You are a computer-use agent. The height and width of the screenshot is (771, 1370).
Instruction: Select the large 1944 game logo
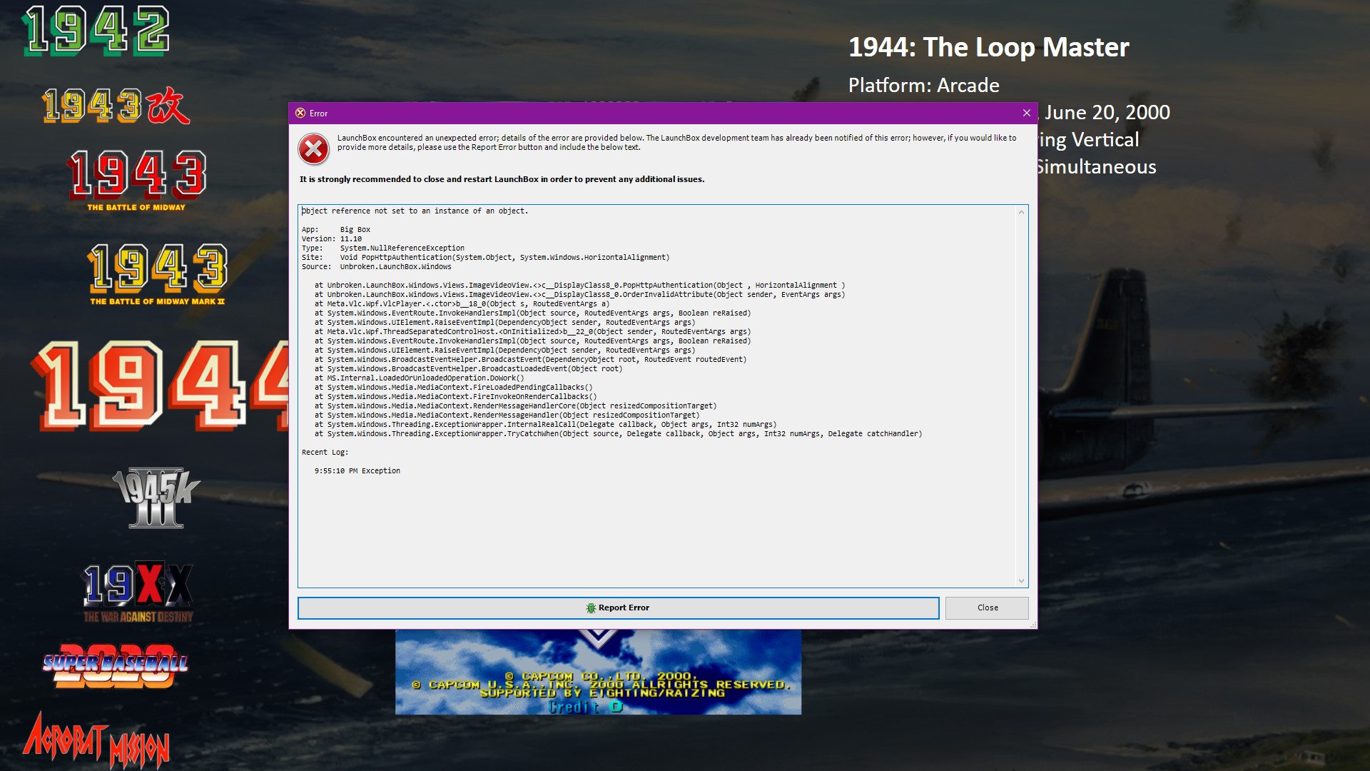(161, 386)
